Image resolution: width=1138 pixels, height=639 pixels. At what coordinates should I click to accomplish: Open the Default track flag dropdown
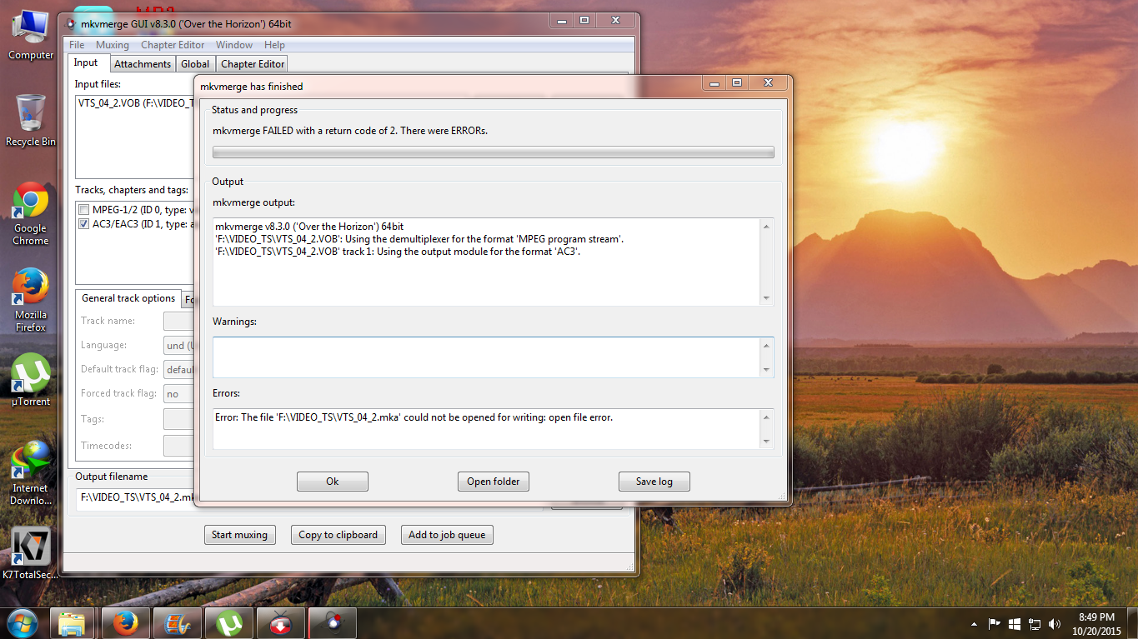click(x=178, y=369)
